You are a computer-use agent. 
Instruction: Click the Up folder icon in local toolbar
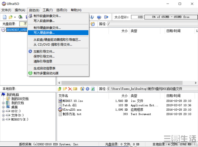click(60, 89)
